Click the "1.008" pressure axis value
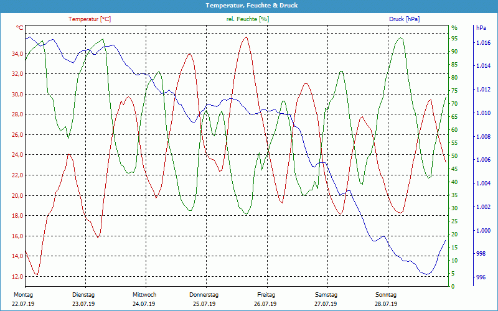The width and height of the screenshot is (498, 311). pos(483,137)
